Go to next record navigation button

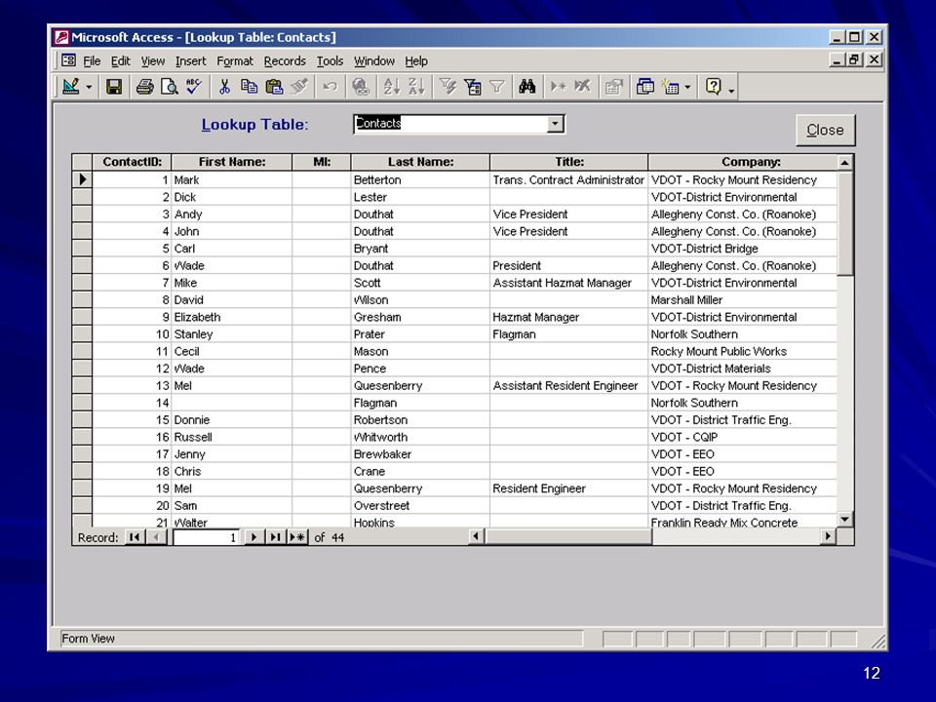click(253, 537)
